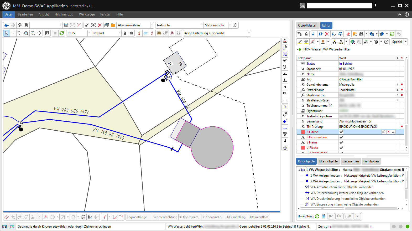Click the green refresh map icon
This screenshot has width=412, height=231.
pos(62,33)
